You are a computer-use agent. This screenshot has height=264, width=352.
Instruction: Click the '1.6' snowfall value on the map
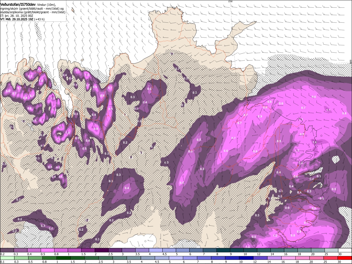315,142
